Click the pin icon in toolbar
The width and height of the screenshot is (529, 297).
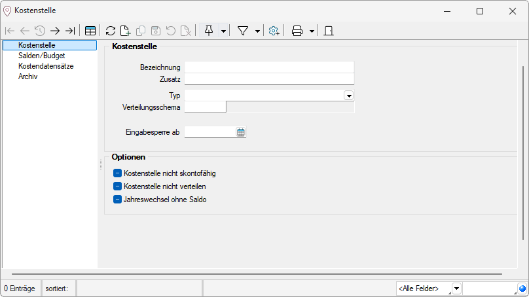[x=209, y=31]
